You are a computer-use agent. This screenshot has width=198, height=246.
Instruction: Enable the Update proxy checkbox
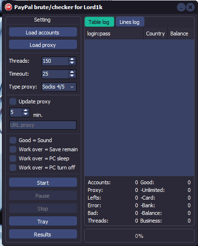[x=13, y=101]
